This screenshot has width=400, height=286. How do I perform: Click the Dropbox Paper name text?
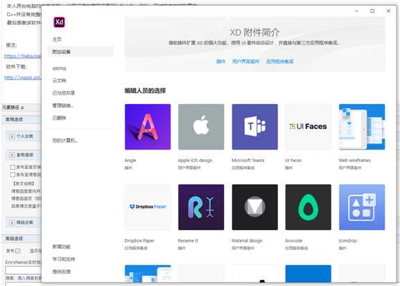[x=139, y=240]
